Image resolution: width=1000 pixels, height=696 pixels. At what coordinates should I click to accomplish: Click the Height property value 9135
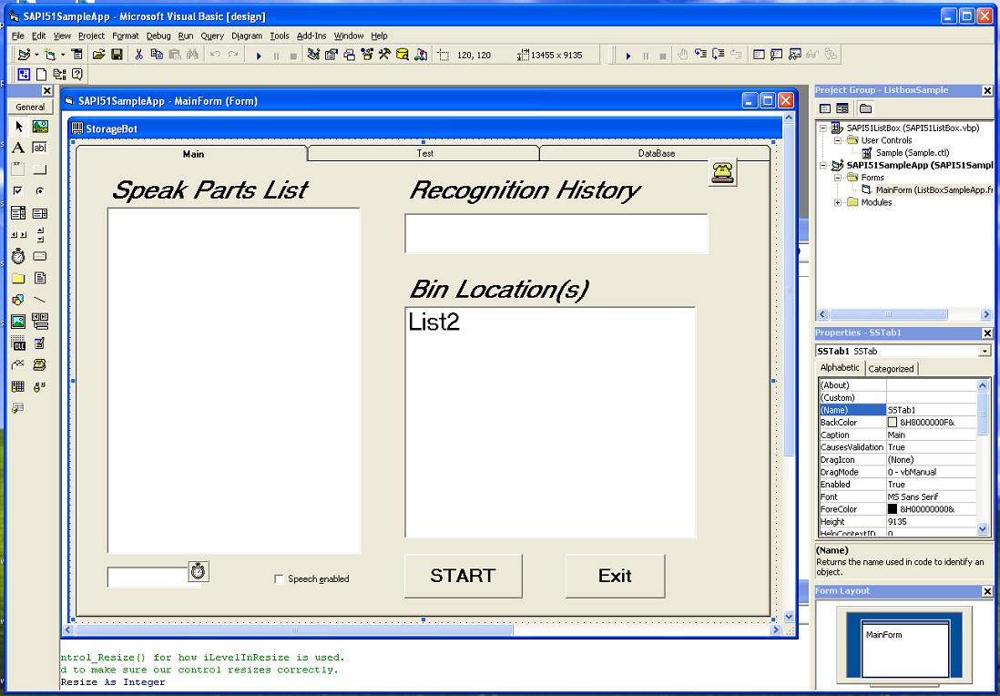click(x=931, y=522)
